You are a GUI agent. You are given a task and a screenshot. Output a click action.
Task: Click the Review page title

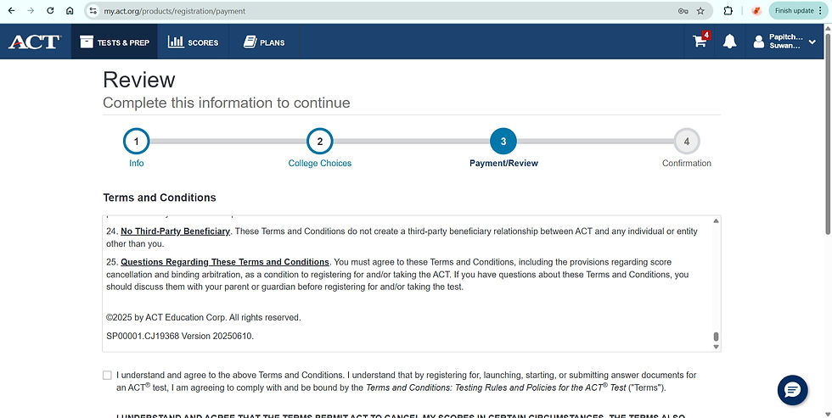(139, 80)
